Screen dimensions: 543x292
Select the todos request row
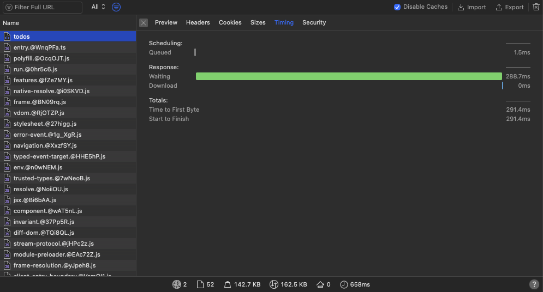[x=68, y=36]
